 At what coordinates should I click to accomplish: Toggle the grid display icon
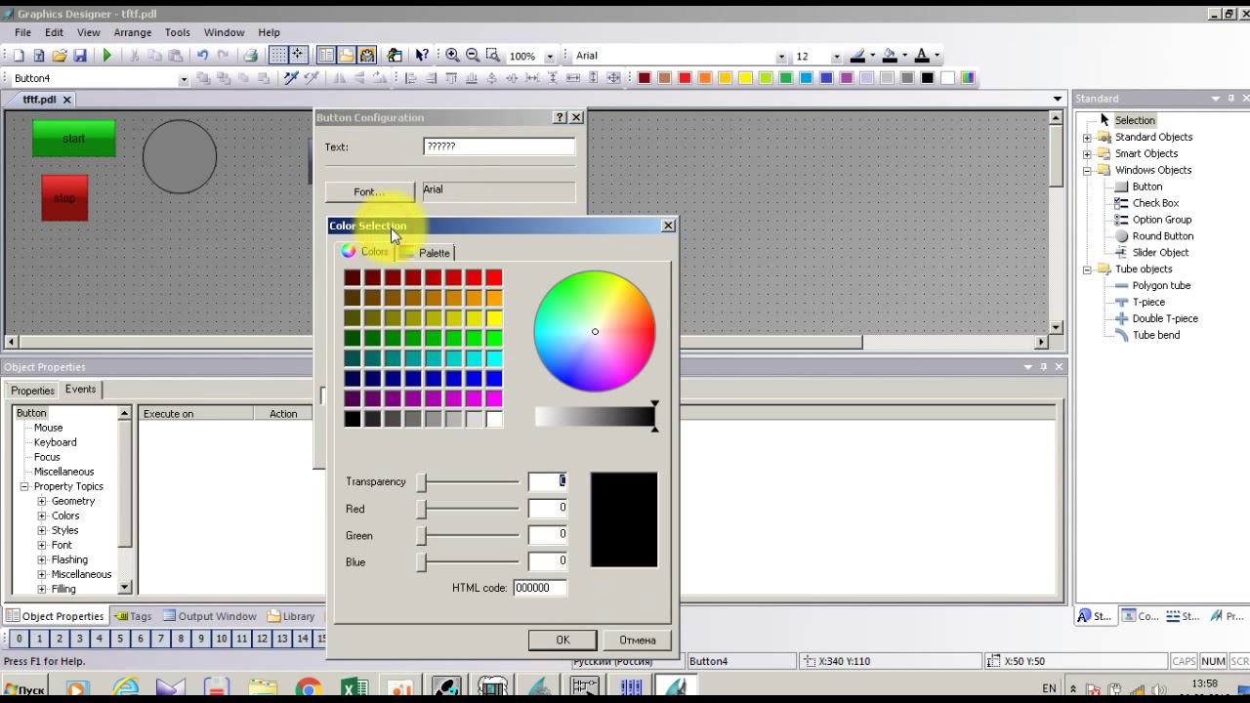278,56
